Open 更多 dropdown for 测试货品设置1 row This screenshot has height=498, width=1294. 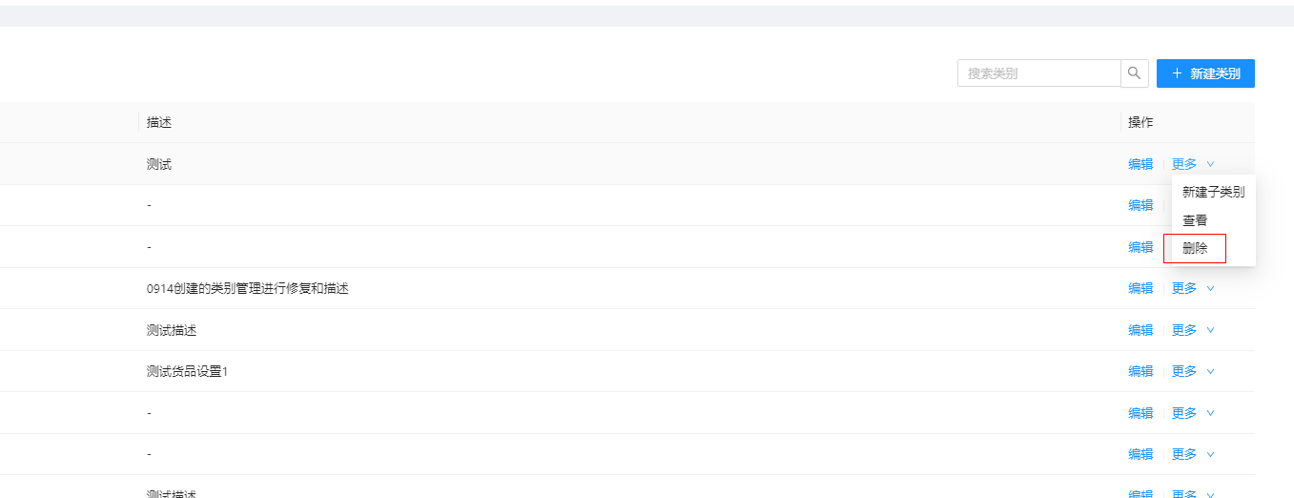click(1193, 371)
